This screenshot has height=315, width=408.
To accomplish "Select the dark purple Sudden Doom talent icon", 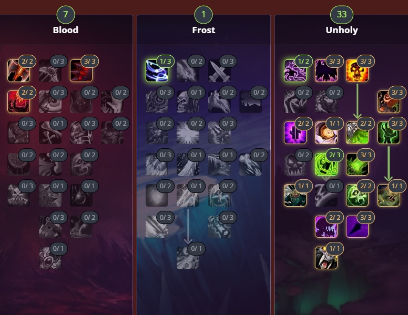I will tap(357, 227).
